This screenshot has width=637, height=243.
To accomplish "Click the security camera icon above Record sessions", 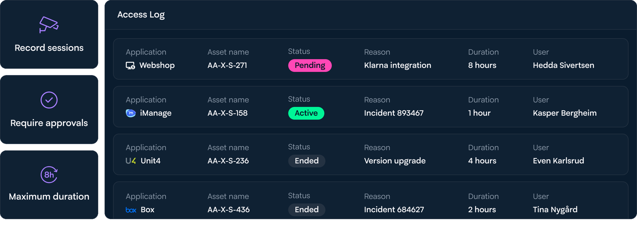I will (x=49, y=25).
